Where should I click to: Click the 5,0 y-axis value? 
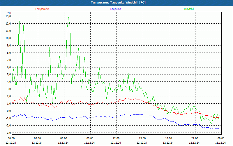tap(8, 74)
